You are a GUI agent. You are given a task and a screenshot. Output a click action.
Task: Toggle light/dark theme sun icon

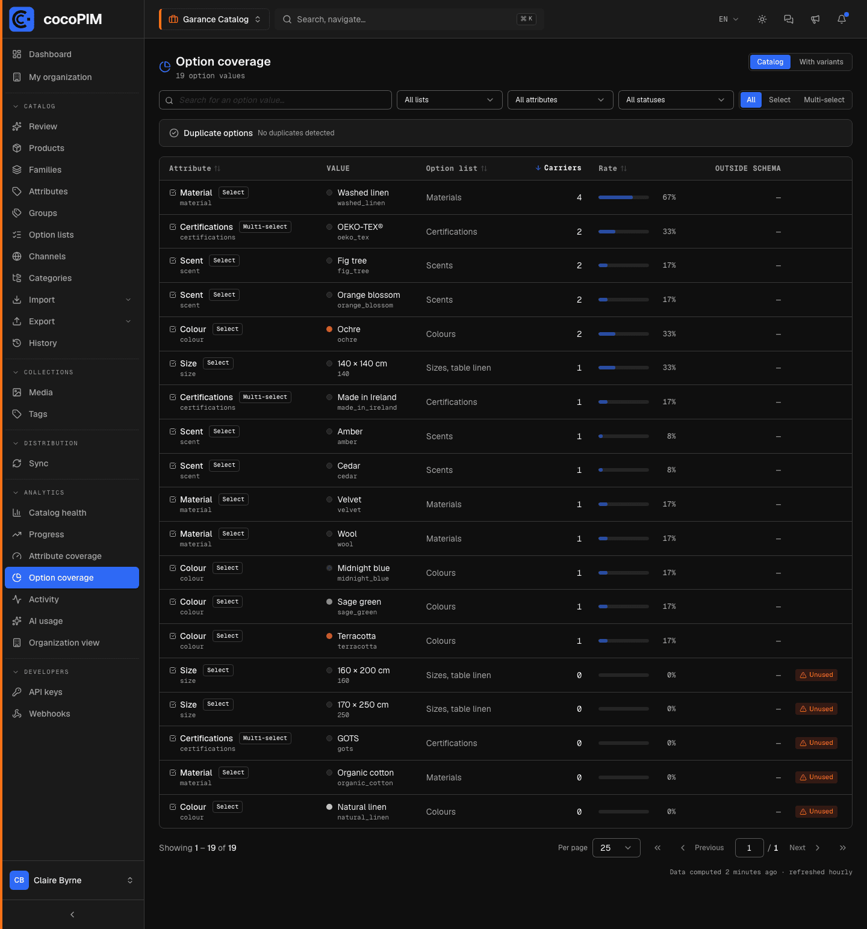(762, 19)
